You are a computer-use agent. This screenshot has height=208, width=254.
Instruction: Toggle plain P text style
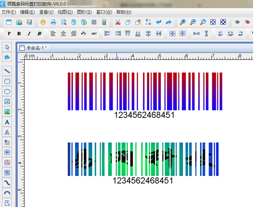point(9,33)
